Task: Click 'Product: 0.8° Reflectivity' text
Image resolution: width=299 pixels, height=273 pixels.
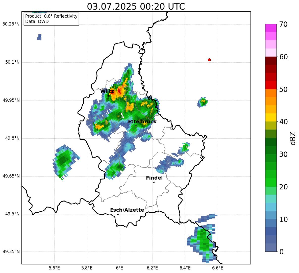Action: pyautogui.click(x=51, y=16)
